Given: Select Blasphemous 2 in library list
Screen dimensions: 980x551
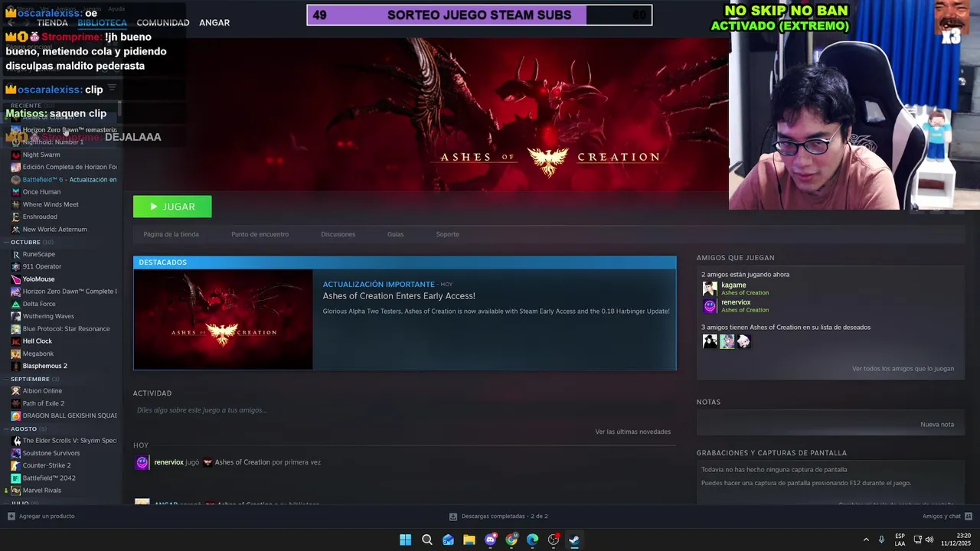Looking at the screenshot, I should (44, 366).
